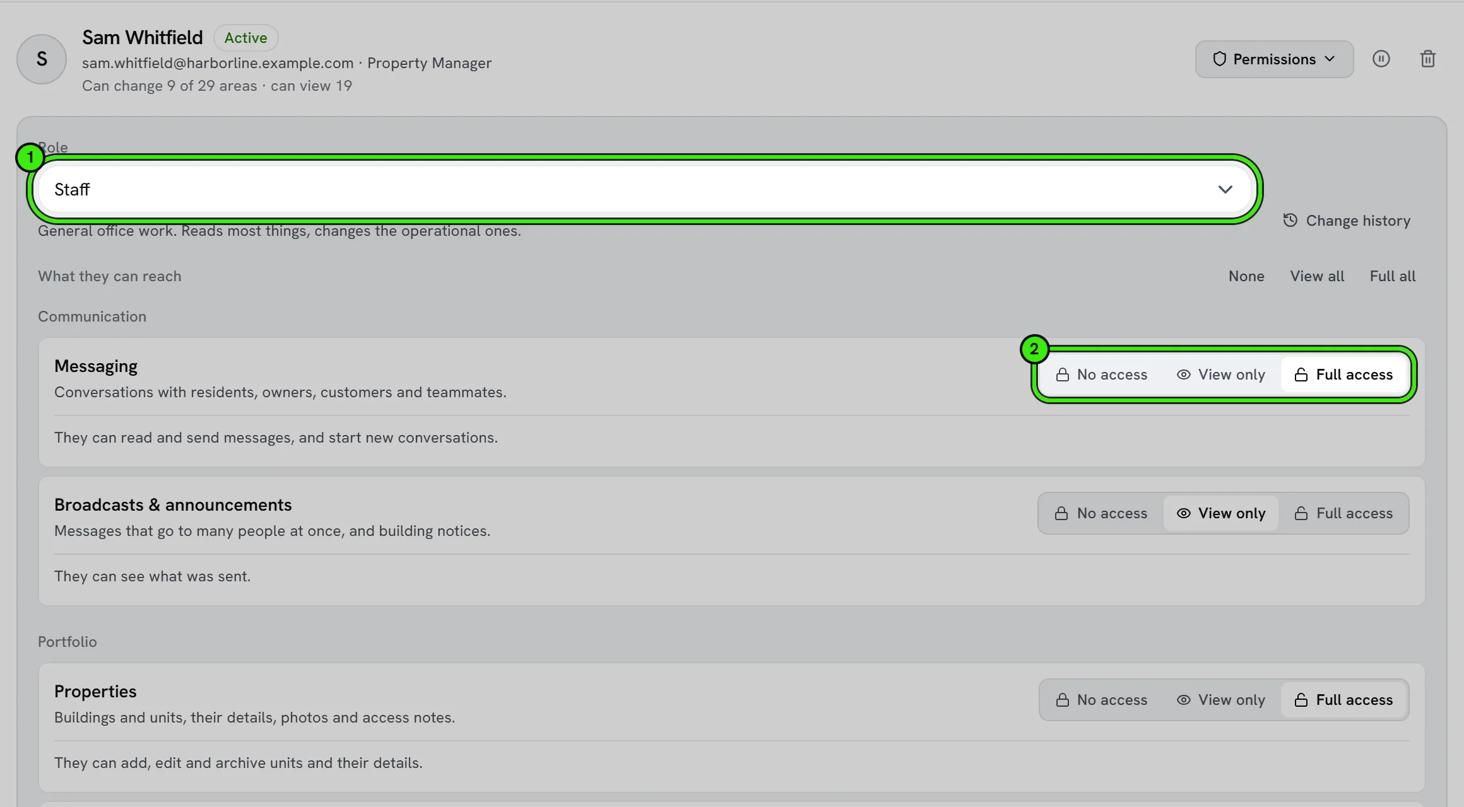Set Properties to View only
1464x807 pixels.
click(x=1220, y=700)
